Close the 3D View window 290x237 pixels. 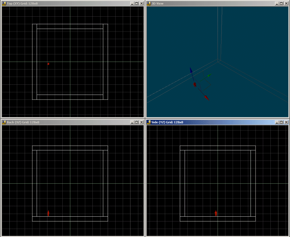286,3
